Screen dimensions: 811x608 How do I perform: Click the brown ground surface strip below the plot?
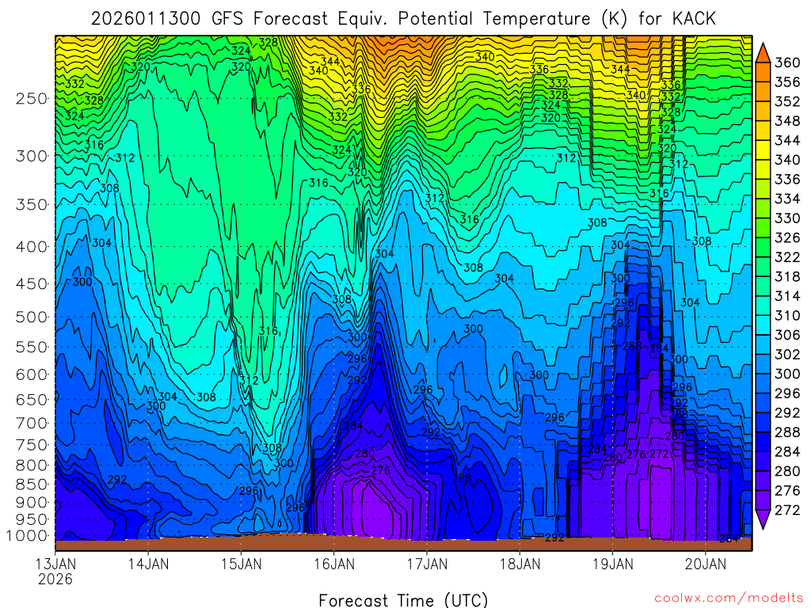click(403, 545)
